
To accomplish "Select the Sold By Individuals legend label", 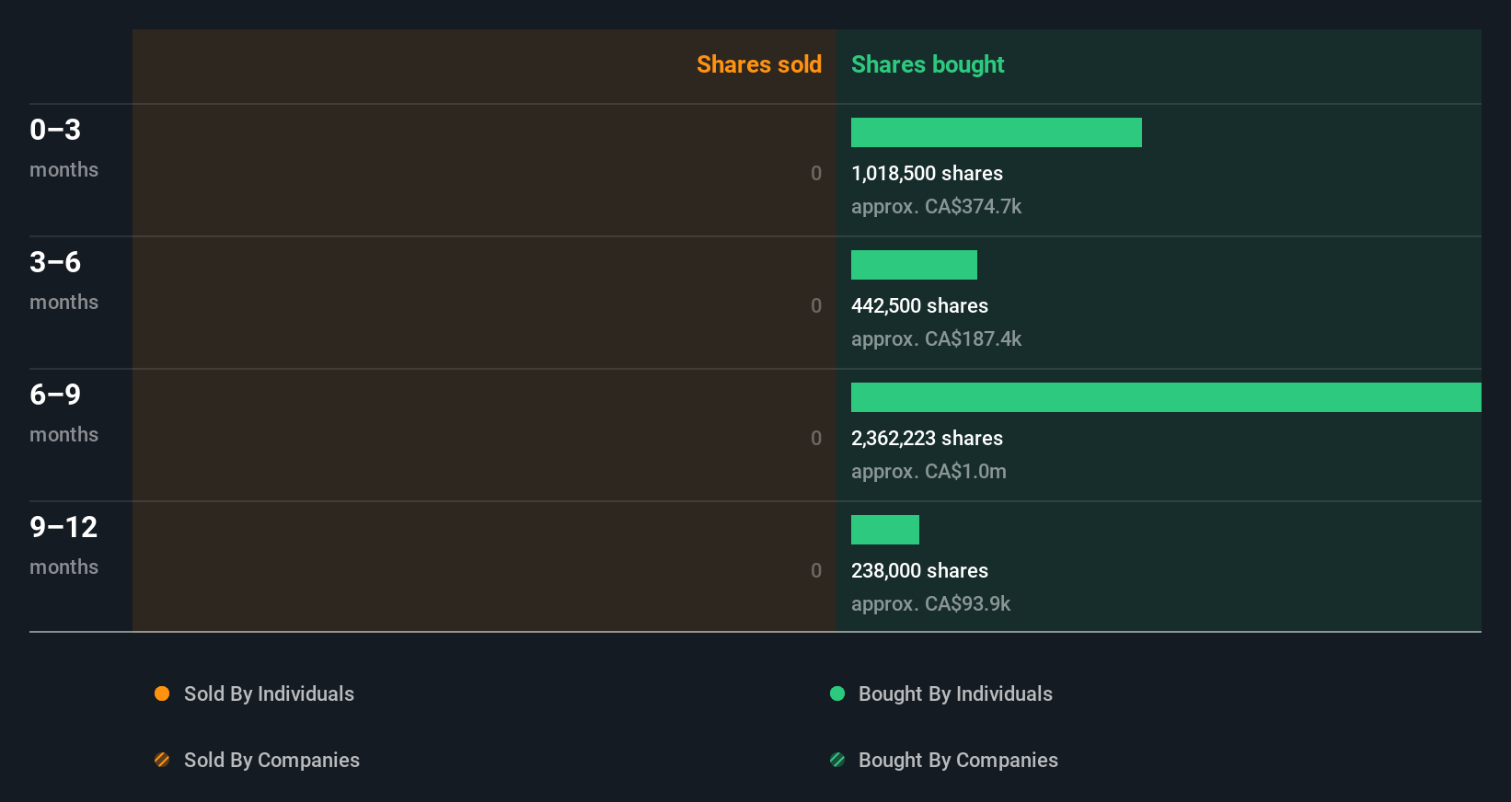I will click(x=269, y=693).
